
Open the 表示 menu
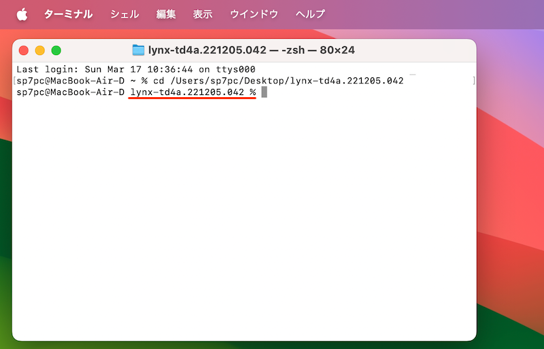point(203,14)
